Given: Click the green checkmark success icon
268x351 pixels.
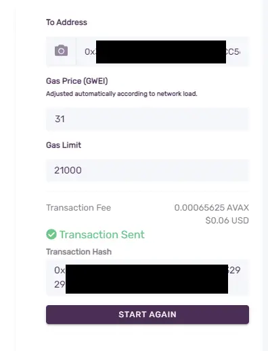Looking at the screenshot, I should point(51,234).
